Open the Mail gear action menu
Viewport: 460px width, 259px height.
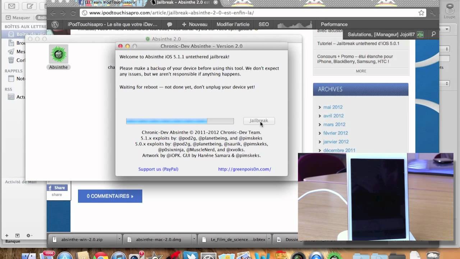coord(29,236)
